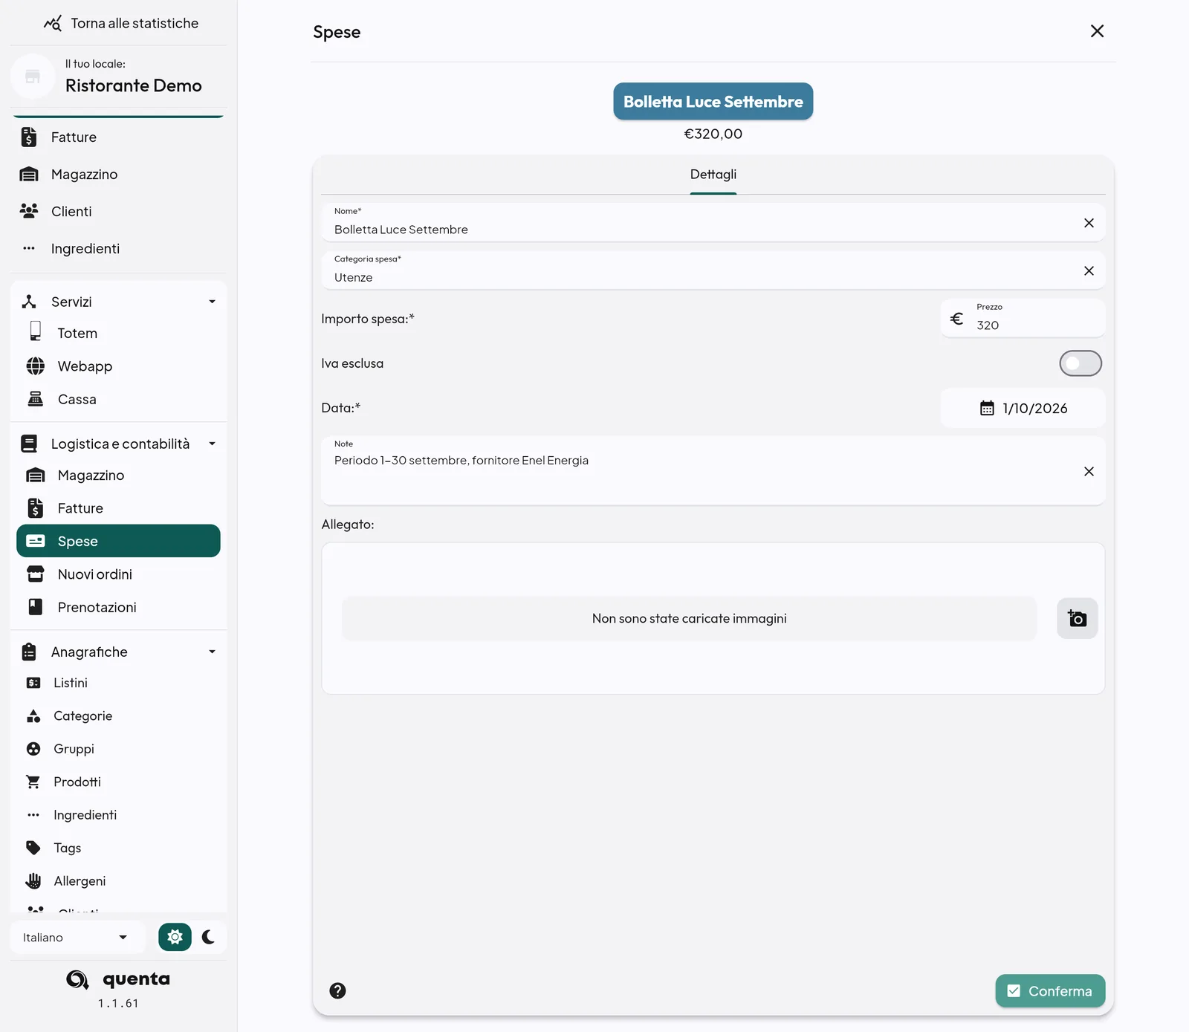1189x1032 pixels.
Task: Clear the Categoria spesa field X
Action: coord(1089,270)
